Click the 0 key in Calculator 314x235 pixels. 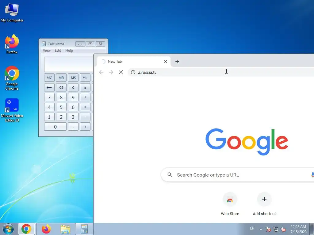pyautogui.click(x=55, y=127)
